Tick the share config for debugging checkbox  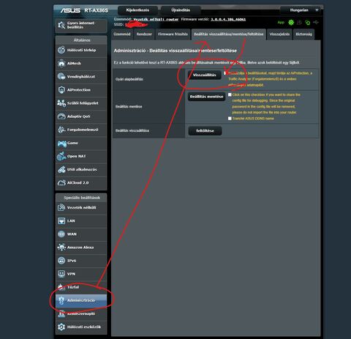pyautogui.click(x=230, y=94)
